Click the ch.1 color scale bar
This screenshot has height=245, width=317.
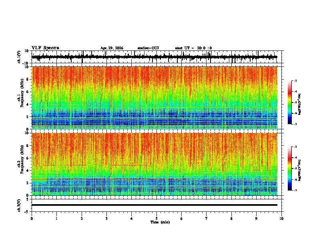[x=290, y=102]
